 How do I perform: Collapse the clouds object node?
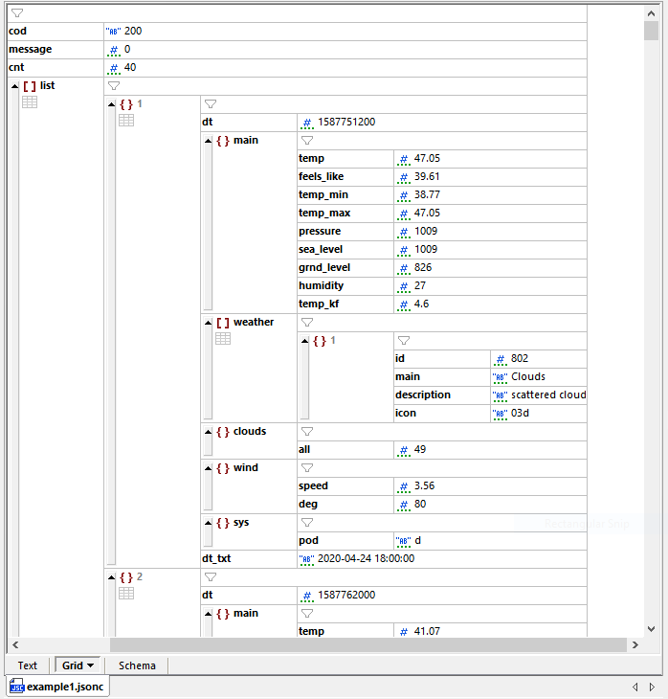tap(208, 432)
